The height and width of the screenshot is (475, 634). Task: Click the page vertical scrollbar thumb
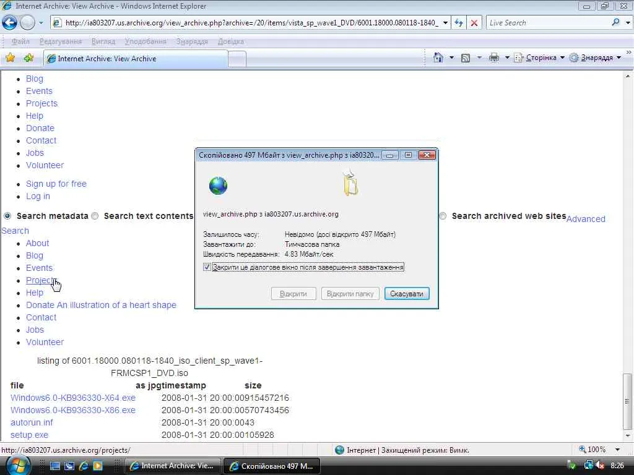627,401
